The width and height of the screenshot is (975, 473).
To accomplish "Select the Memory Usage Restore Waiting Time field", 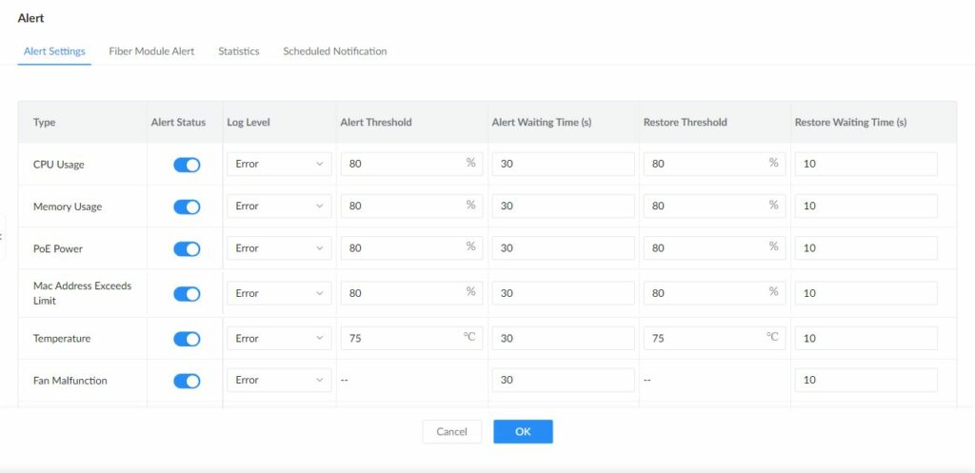I will tap(866, 206).
